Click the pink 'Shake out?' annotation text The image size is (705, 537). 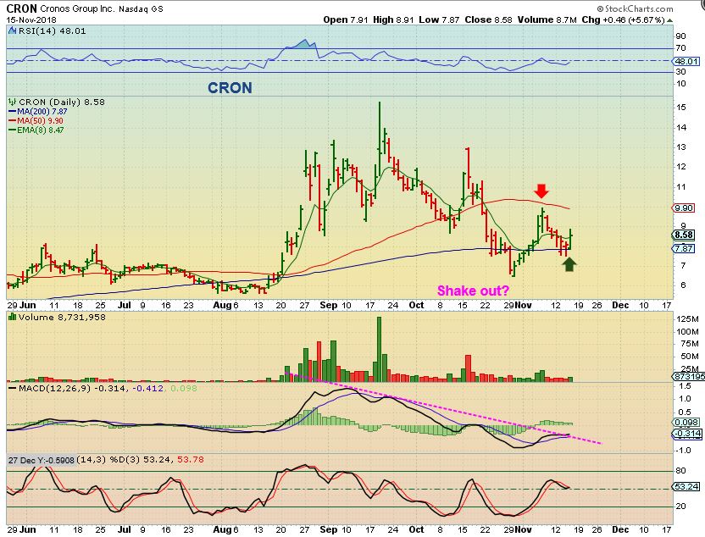coord(473,291)
